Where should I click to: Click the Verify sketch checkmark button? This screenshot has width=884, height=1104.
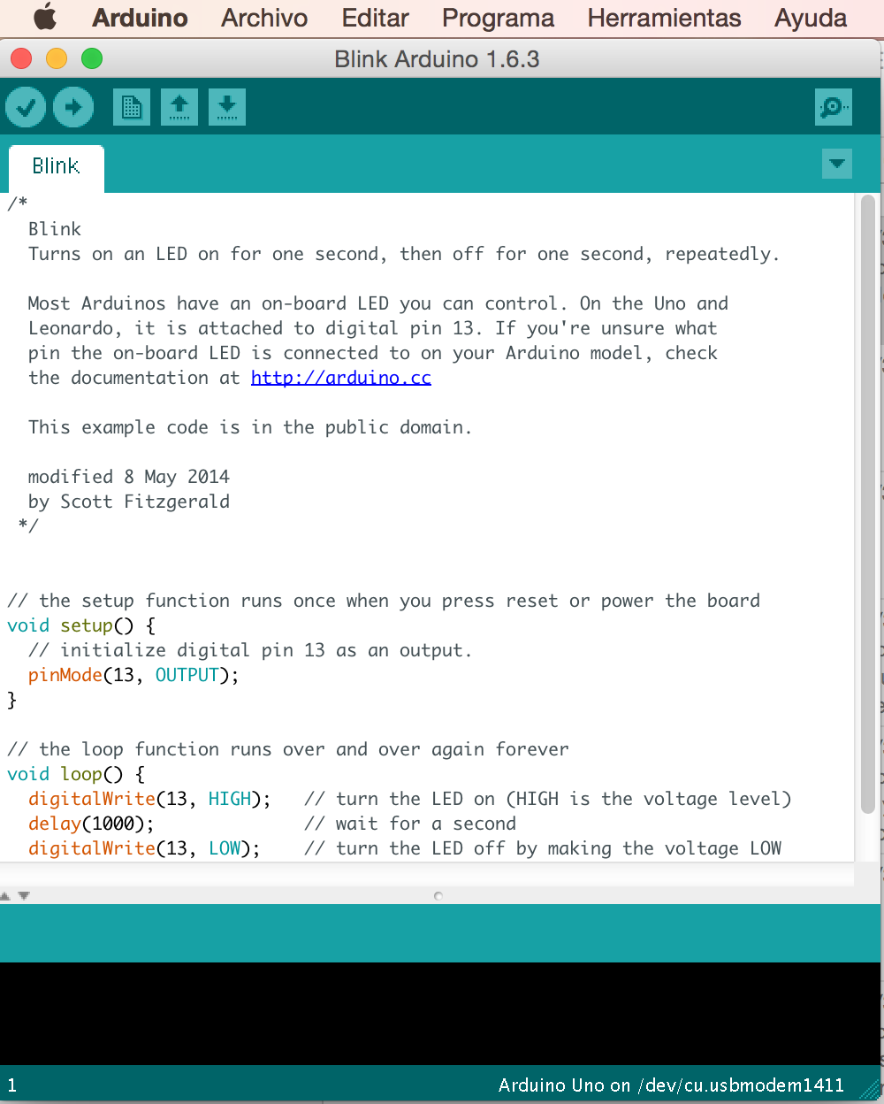27,108
